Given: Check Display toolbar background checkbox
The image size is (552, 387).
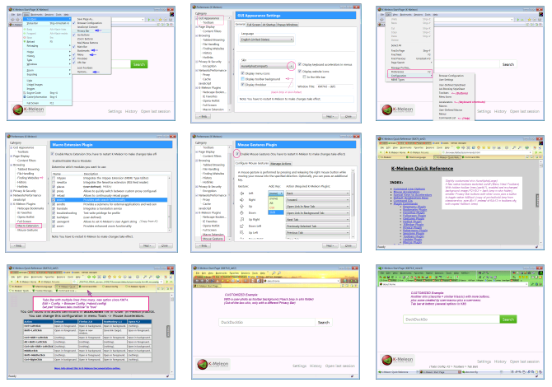Looking at the screenshot, I should pyautogui.click(x=242, y=79).
